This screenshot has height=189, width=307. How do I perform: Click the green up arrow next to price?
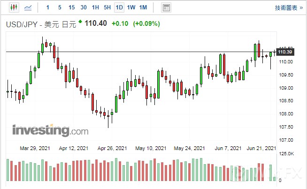[x=80, y=22]
